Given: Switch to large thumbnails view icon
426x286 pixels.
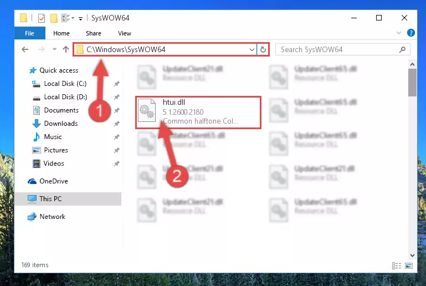Looking at the screenshot, I should click(409, 265).
